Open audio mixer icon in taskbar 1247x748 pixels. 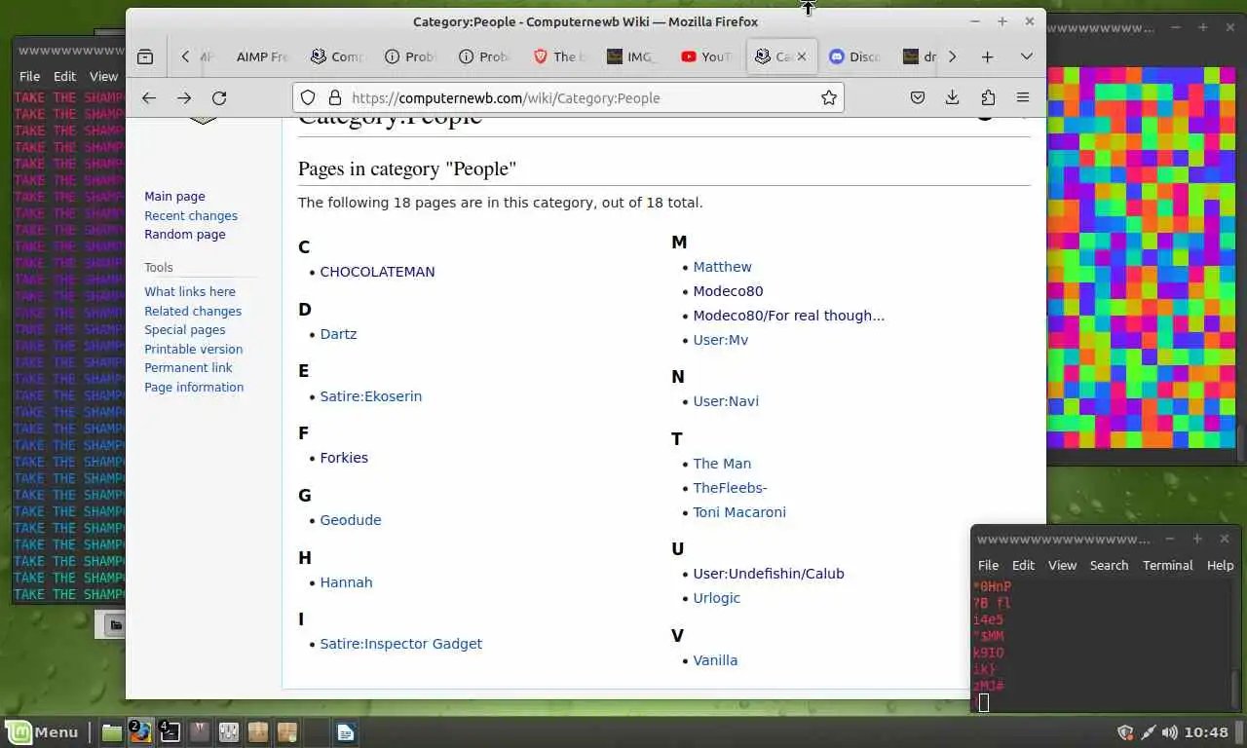229,732
